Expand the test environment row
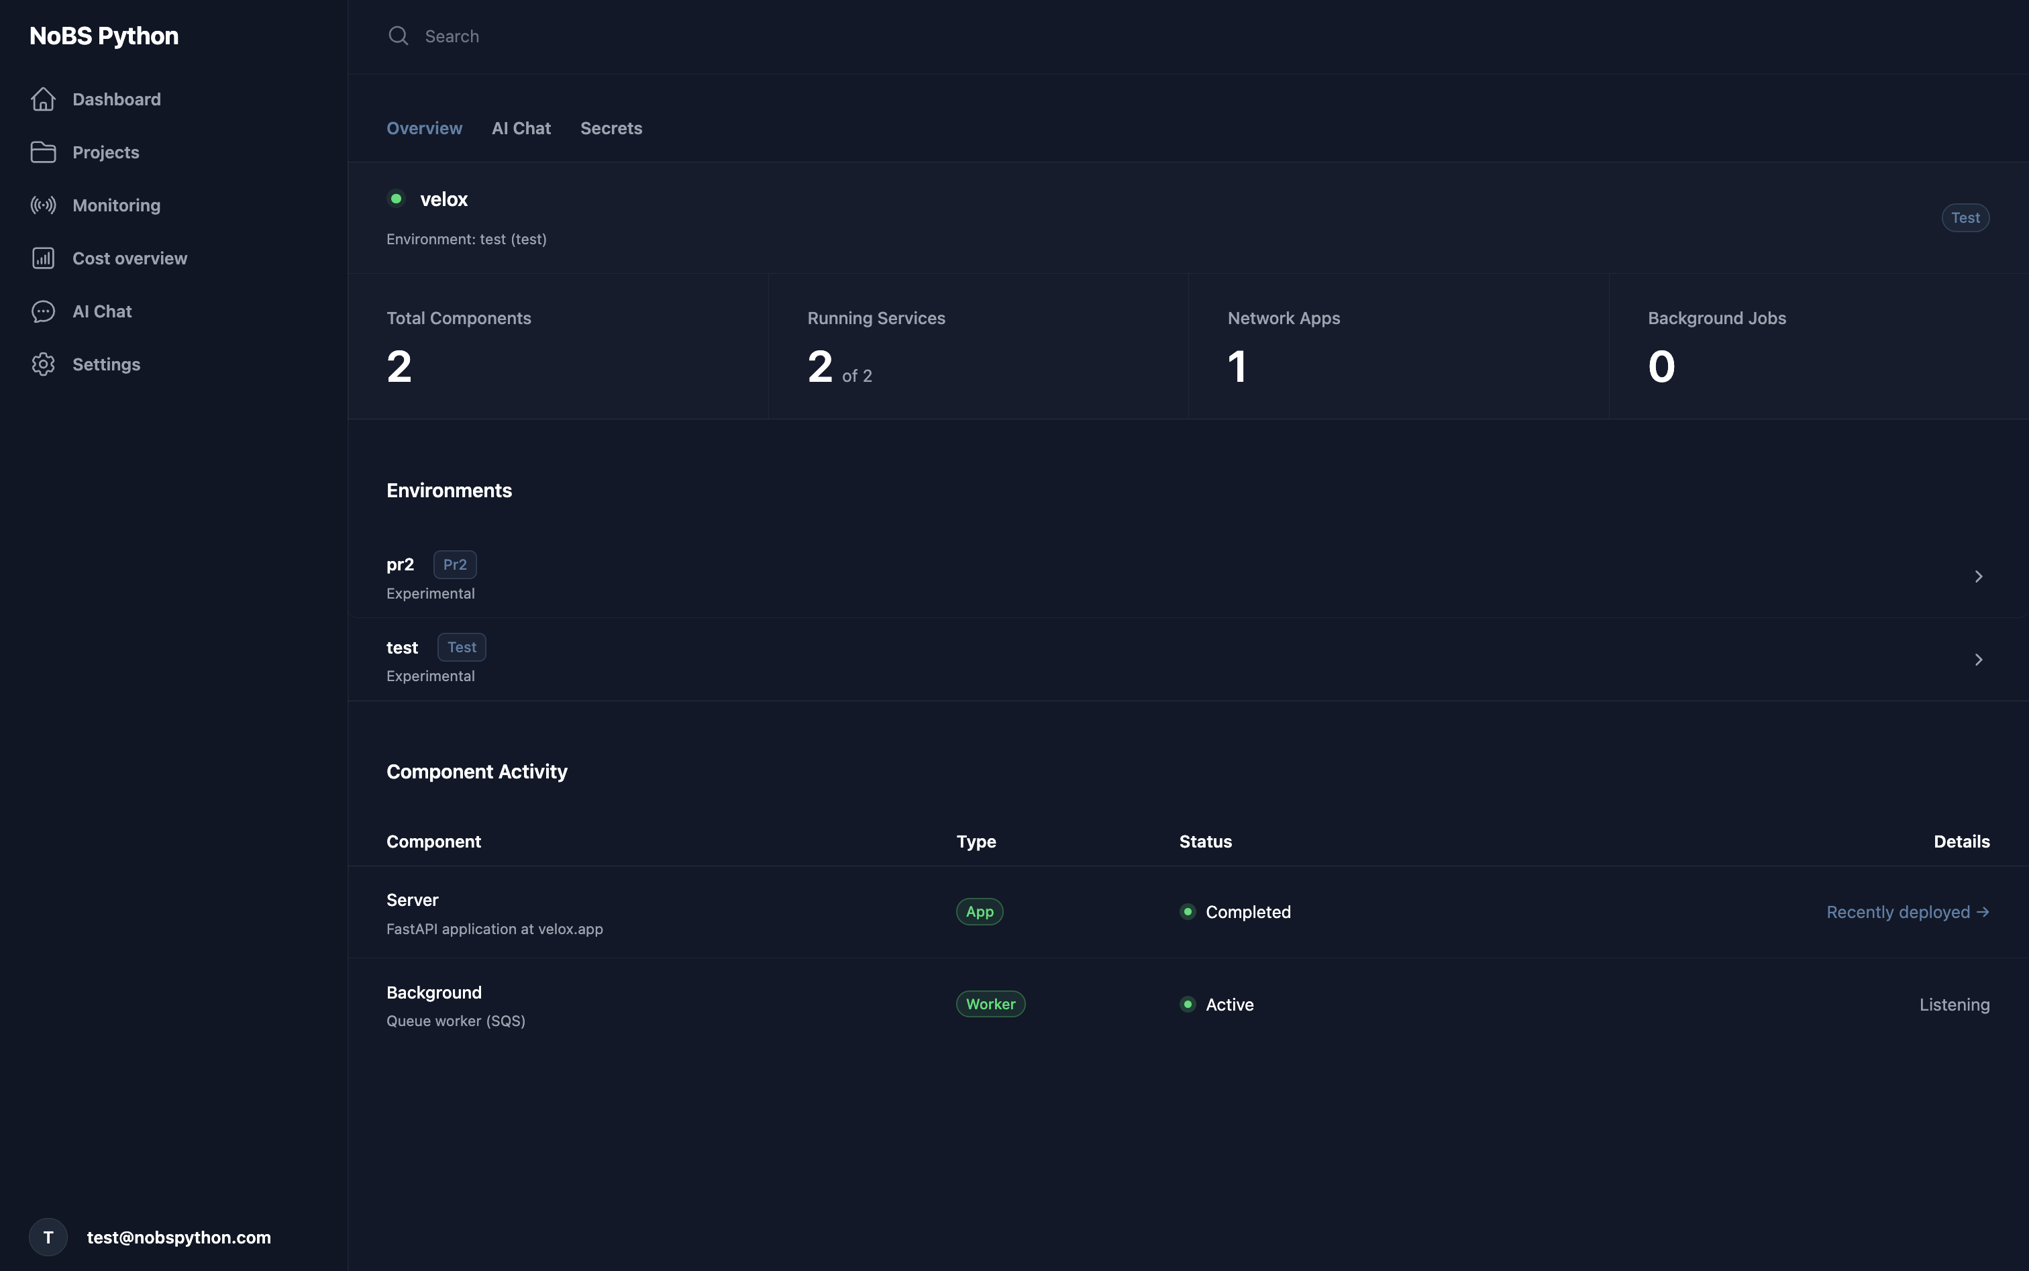This screenshot has width=2029, height=1271. point(1980,659)
